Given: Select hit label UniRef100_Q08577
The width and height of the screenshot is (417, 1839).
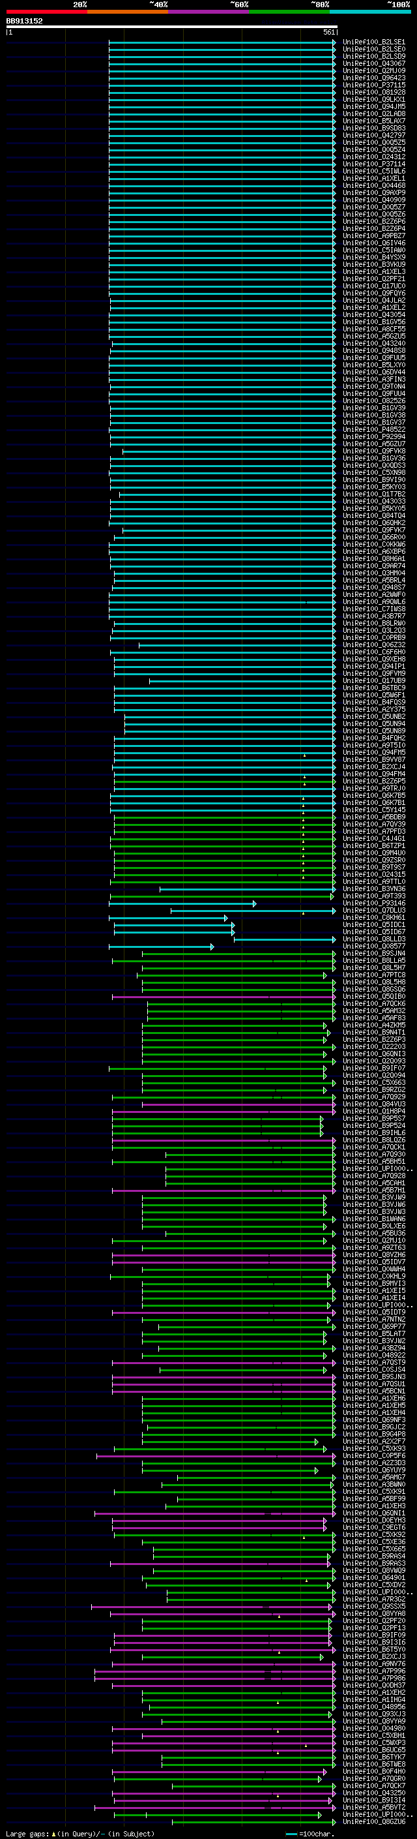Looking at the screenshot, I should (x=374, y=946).
